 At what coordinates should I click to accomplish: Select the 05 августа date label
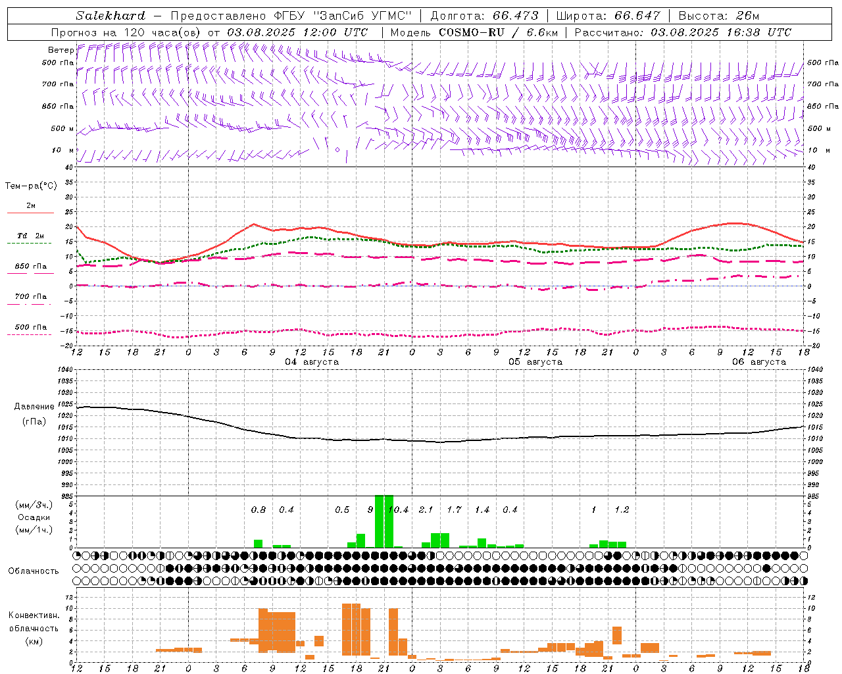point(535,362)
